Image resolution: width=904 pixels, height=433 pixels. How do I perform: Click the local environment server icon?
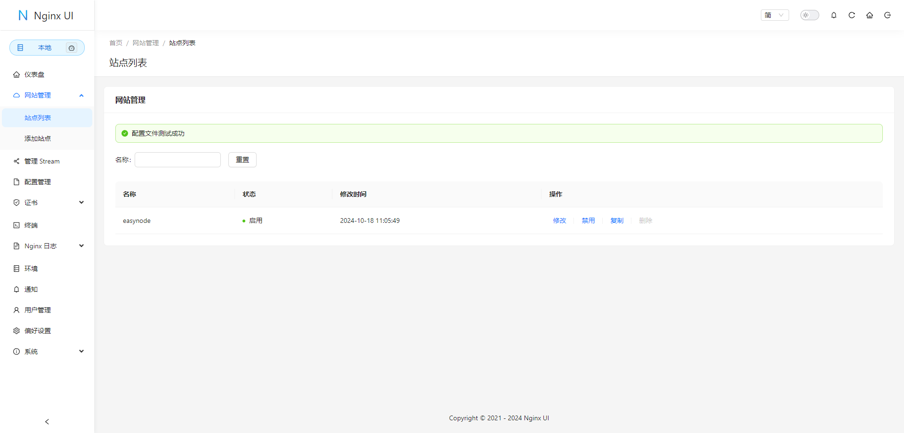[x=20, y=48]
